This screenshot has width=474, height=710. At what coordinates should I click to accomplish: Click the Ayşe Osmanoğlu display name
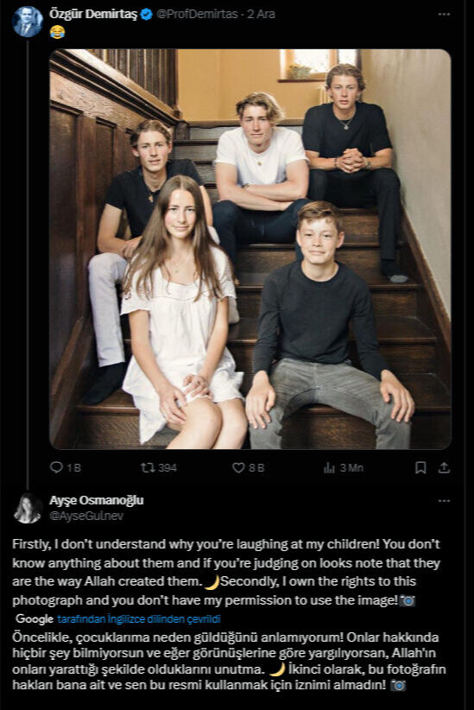click(97, 500)
